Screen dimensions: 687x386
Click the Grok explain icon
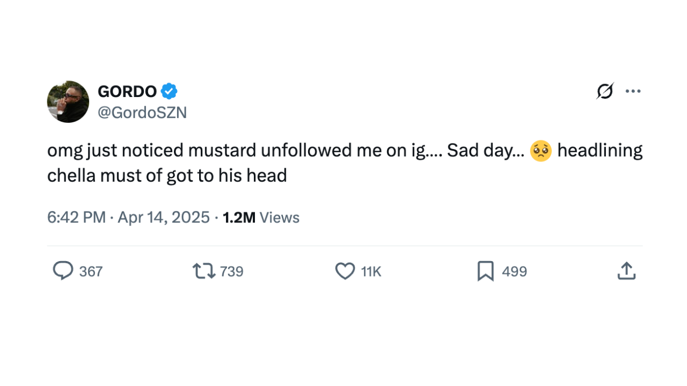pyautogui.click(x=605, y=91)
